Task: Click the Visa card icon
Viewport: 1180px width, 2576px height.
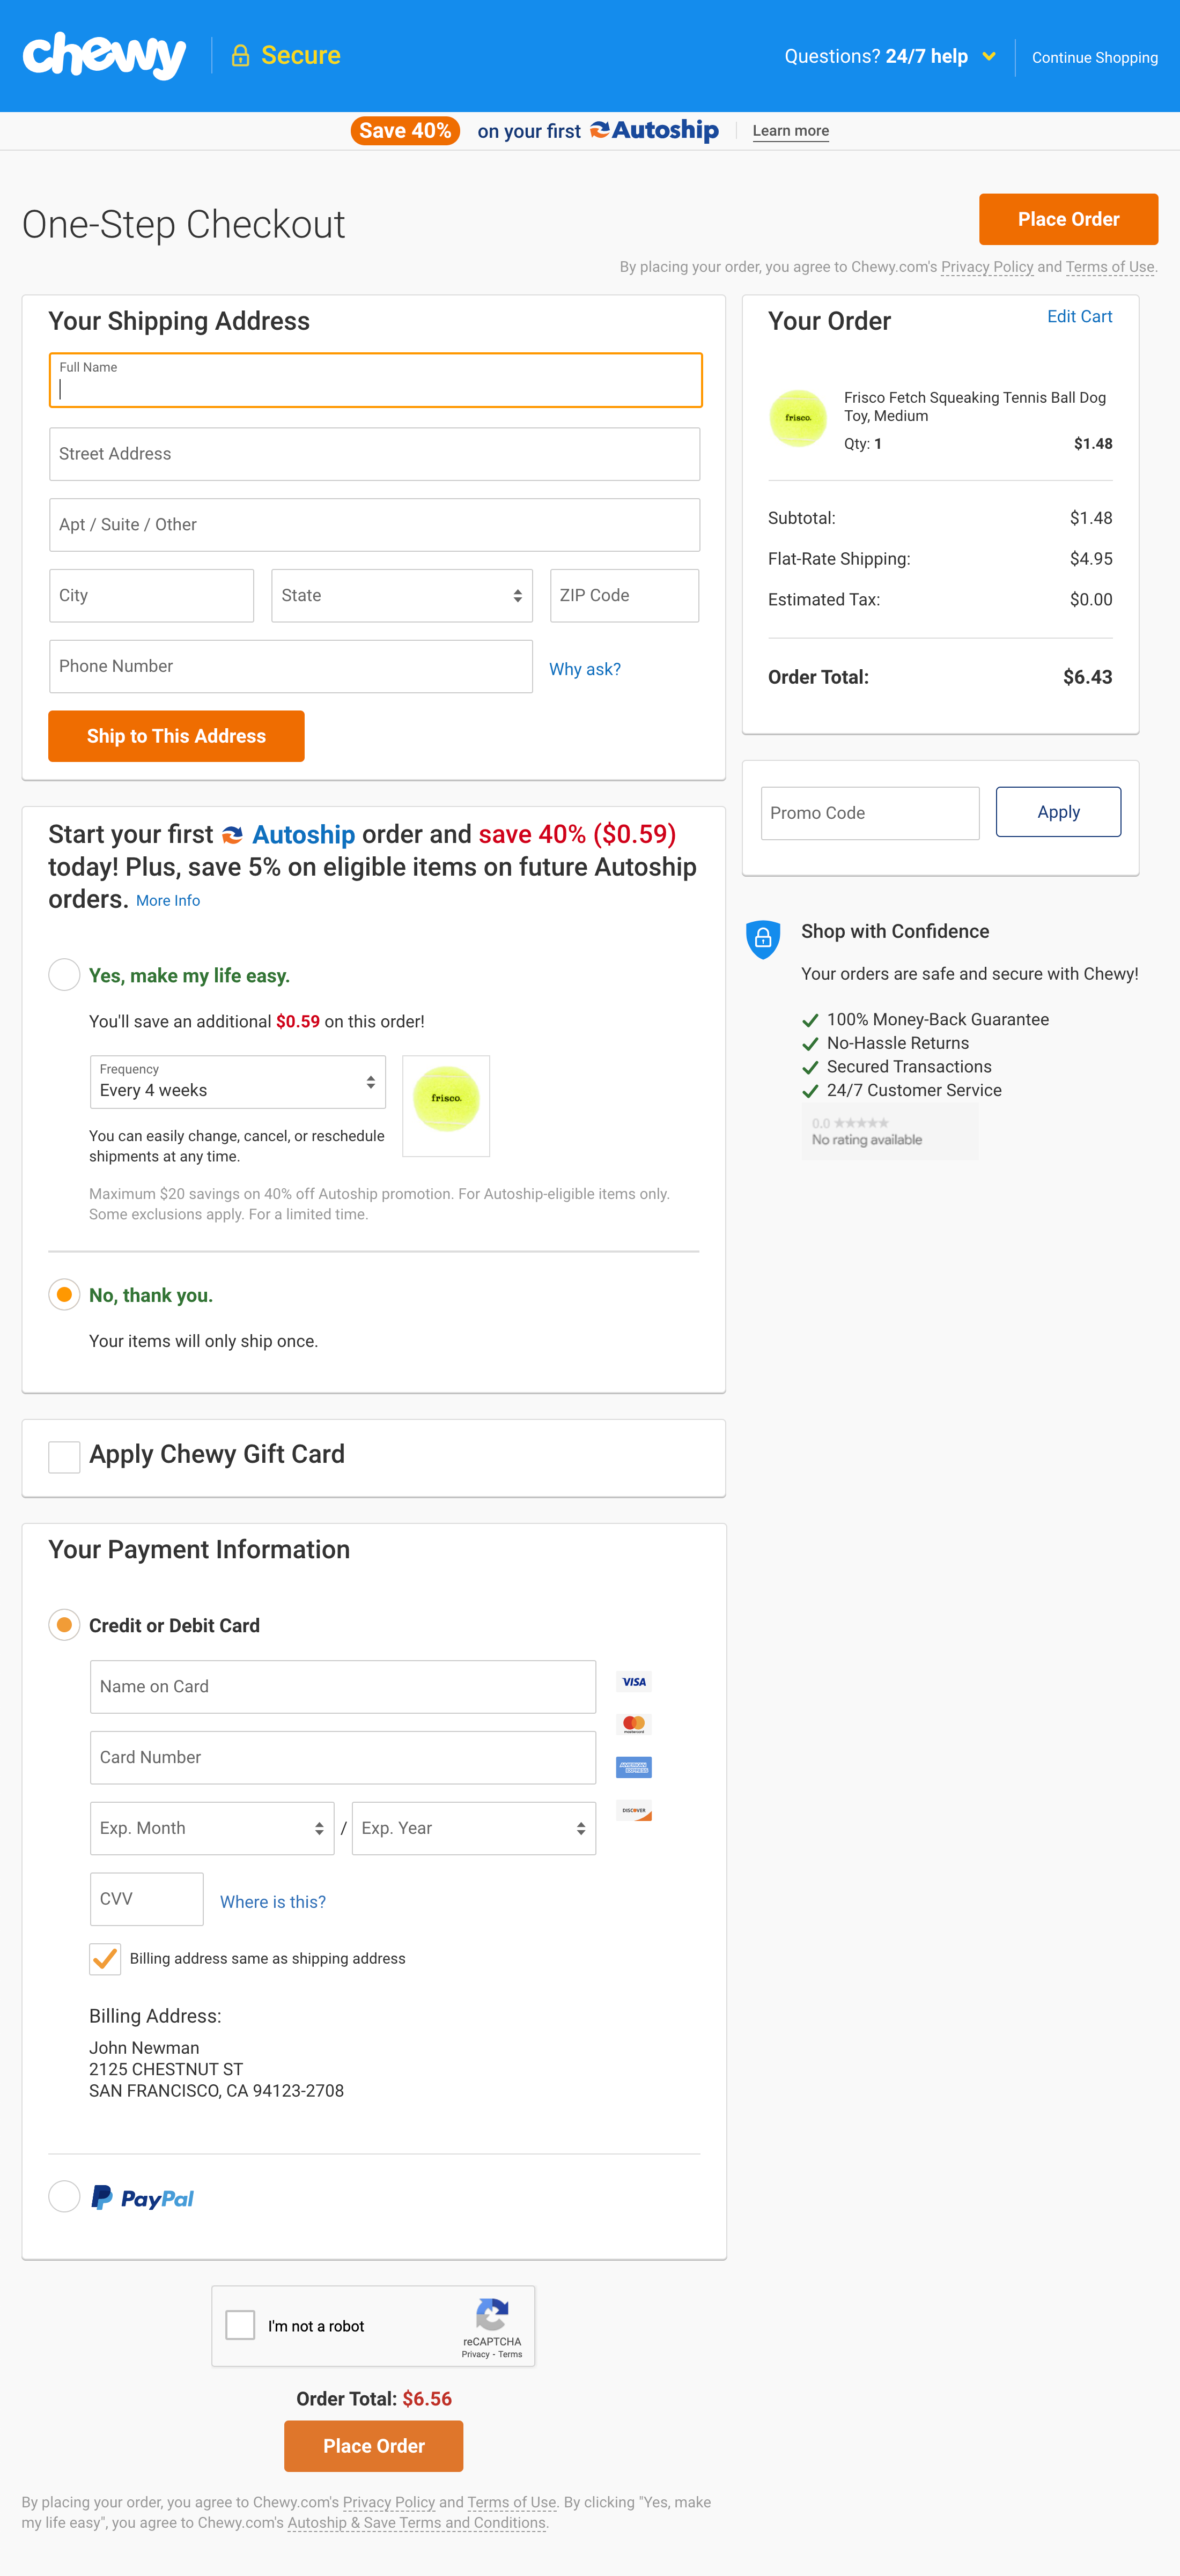Action: 634,1681
